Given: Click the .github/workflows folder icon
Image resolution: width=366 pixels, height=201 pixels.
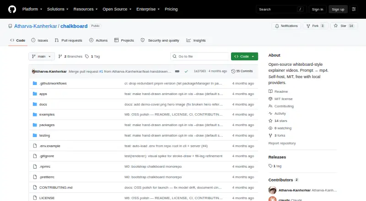Looking at the screenshot, I should tap(35, 83).
